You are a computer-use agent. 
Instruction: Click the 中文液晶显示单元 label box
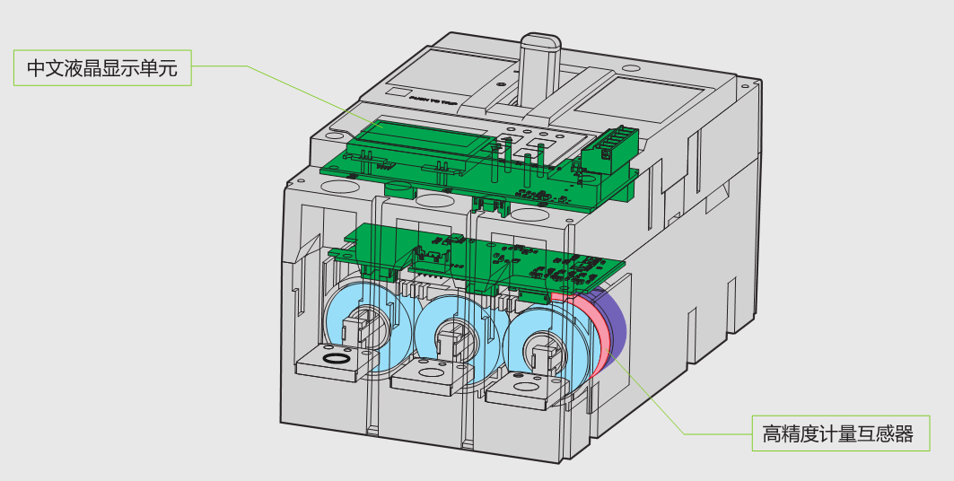point(102,68)
